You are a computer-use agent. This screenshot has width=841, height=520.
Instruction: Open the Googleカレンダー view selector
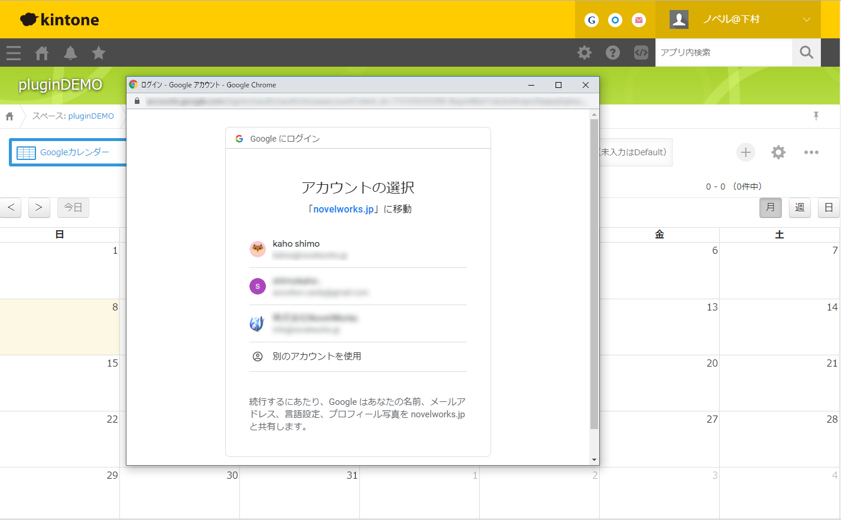(68, 152)
